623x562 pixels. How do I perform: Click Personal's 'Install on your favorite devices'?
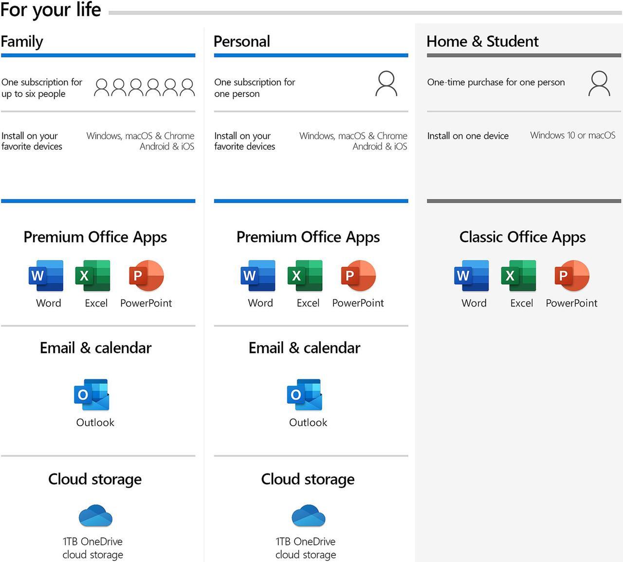(245, 141)
